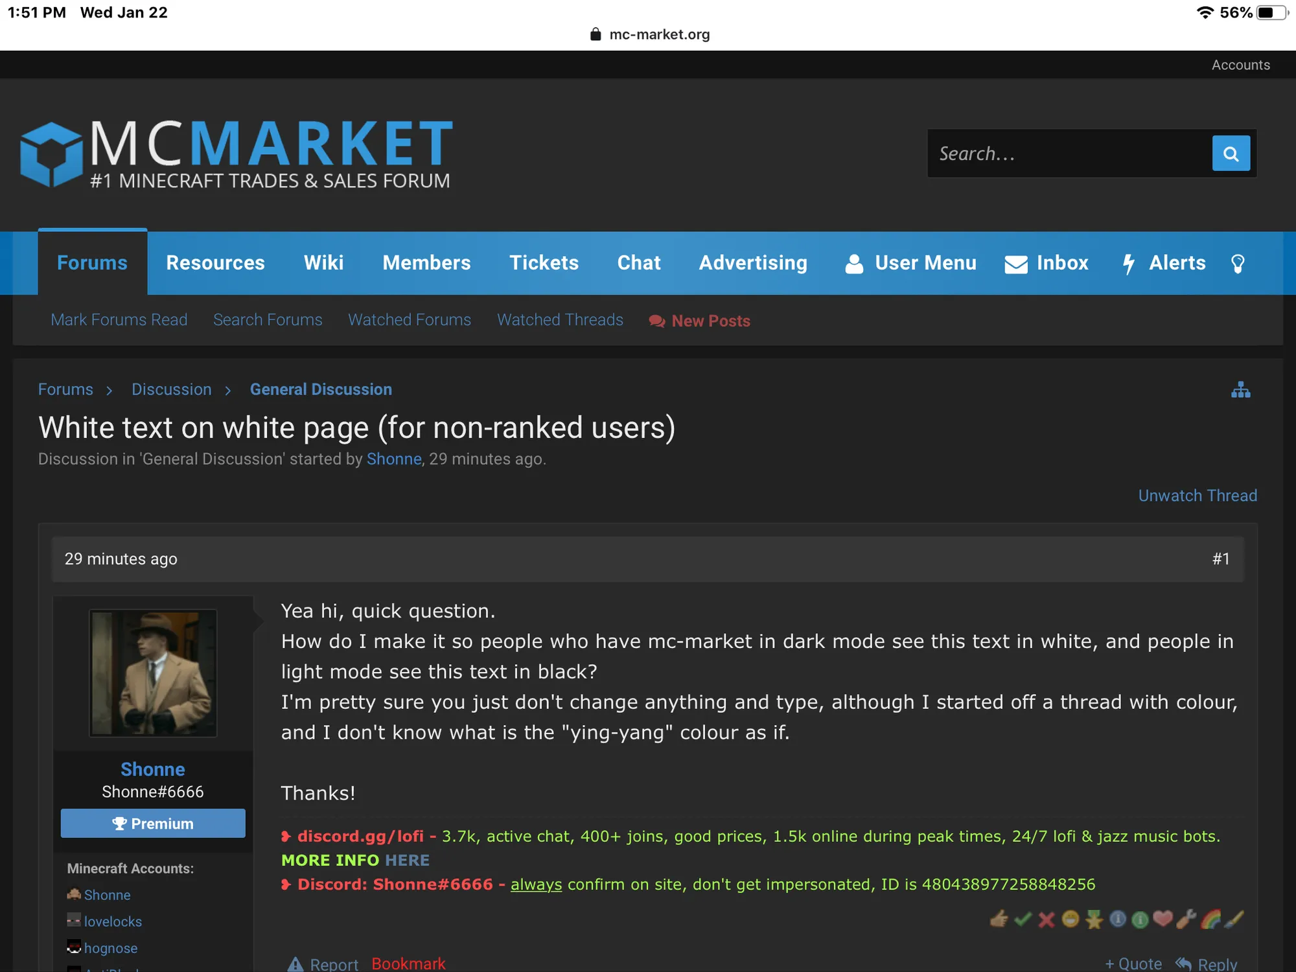Toggle Unwatch Thread link
This screenshot has height=972, width=1296.
(x=1197, y=496)
